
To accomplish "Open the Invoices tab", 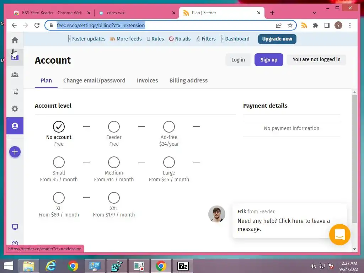I will (148, 81).
